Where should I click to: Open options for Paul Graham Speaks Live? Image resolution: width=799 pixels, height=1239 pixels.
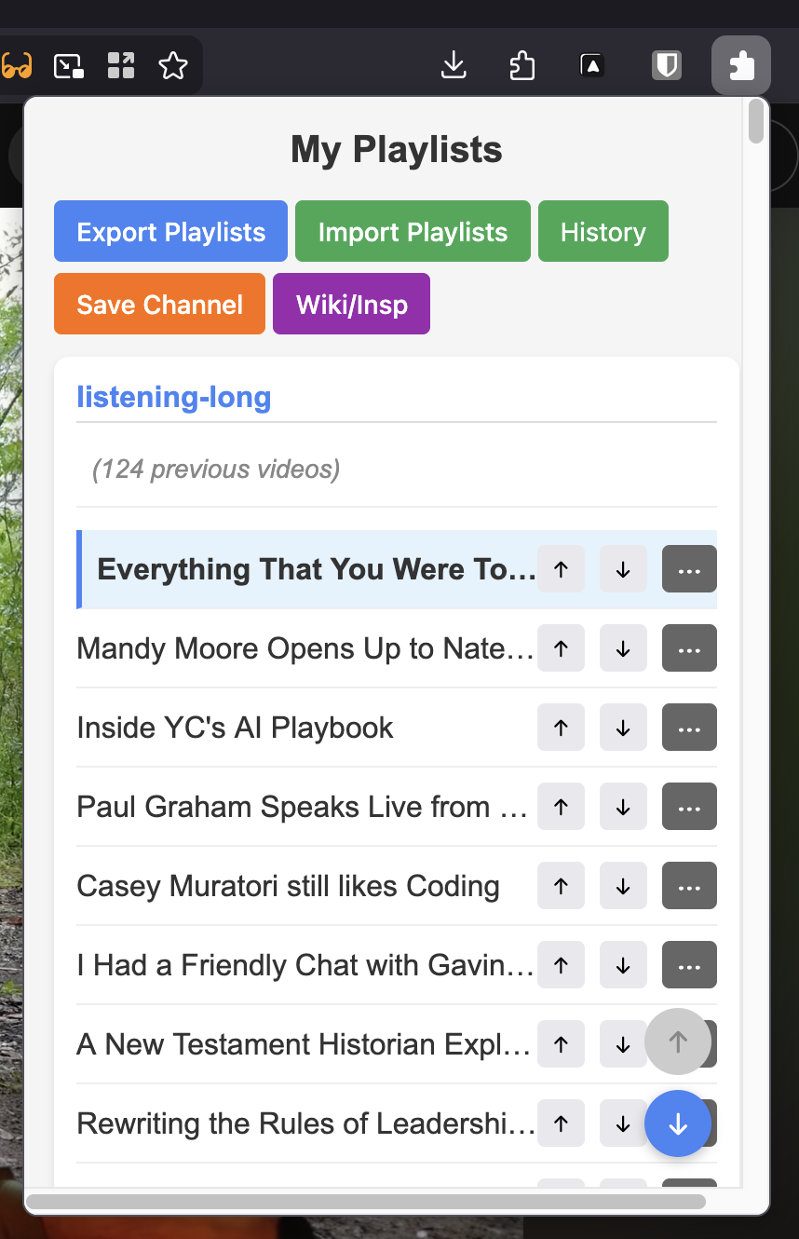[689, 807]
